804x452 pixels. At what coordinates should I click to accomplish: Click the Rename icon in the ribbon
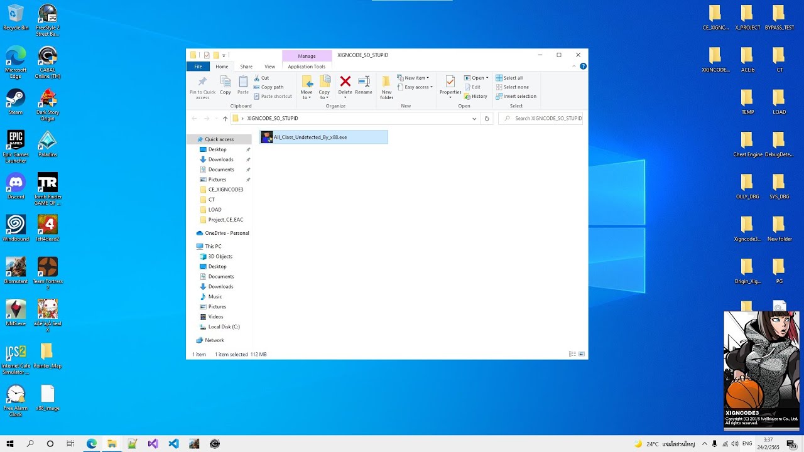(364, 81)
